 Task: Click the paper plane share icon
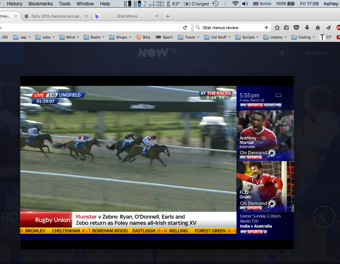328,28
